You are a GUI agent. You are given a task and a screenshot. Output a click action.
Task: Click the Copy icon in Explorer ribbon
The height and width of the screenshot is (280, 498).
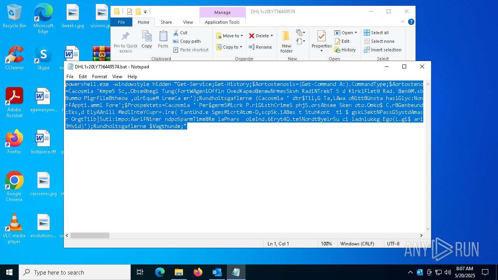(x=147, y=39)
